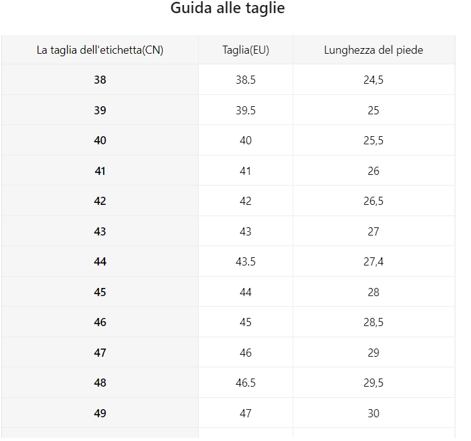The width and height of the screenshot is (471, 441).
Task: Select foot length 28,5 cell
Action: tap(373, 322)
